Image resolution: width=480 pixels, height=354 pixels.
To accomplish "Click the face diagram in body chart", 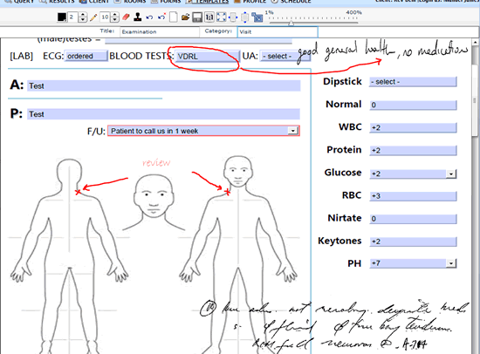I will (154, 202).
